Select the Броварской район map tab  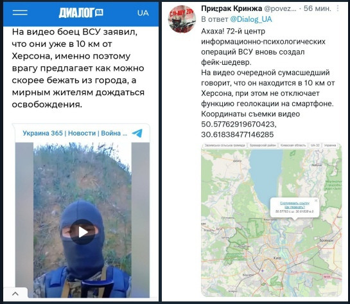click(x=263, y=145)
